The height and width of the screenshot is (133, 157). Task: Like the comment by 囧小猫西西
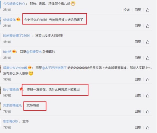tap(148, 96)
